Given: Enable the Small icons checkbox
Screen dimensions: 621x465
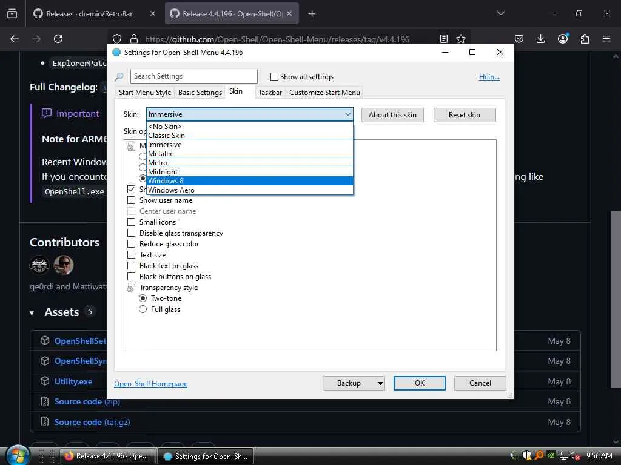Looking at the screenshot, I should [x=132, y=222].
